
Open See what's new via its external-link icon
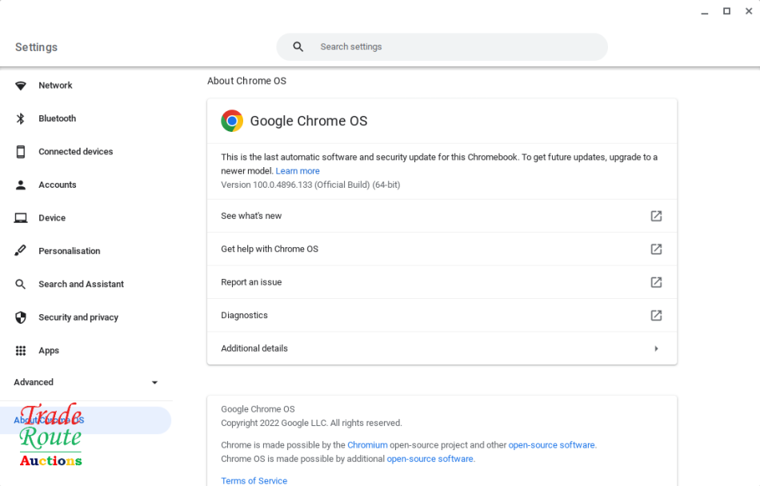point(656,216)
